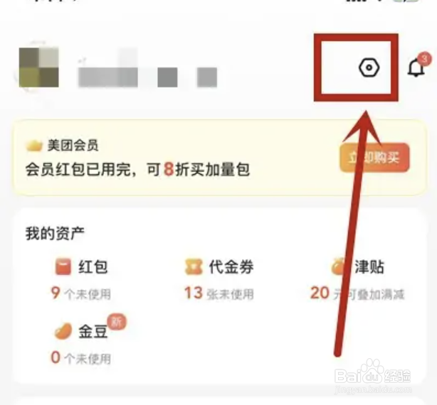This screenshot has height=405, width=437.
Task: Tap the 代金券 voucher icon
Action: pyautogui.click(x=194, y=266)
